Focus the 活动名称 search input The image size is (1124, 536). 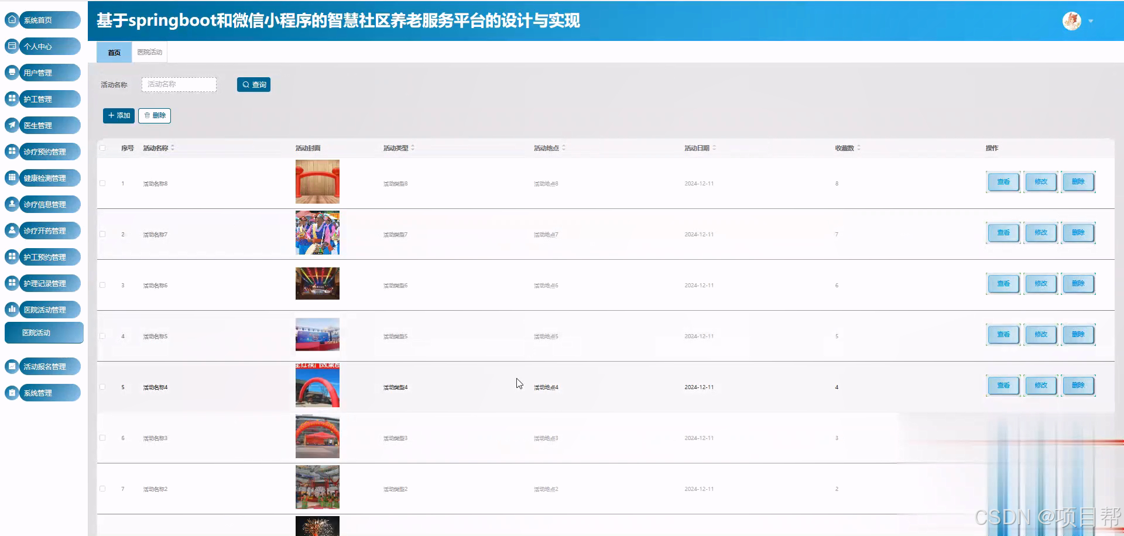pyautogui.click(x=179, y=84)
